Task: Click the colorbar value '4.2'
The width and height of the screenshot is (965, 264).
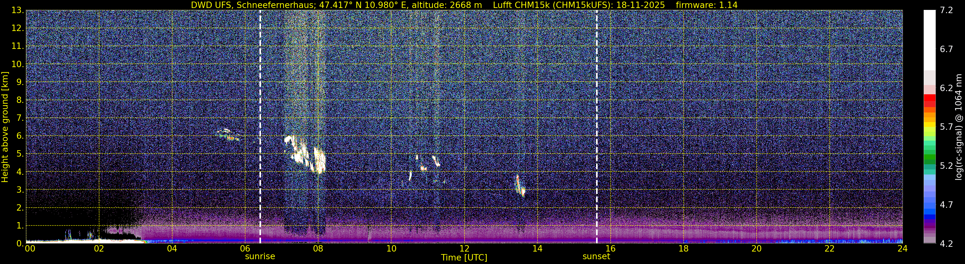Action: point(946,244)
